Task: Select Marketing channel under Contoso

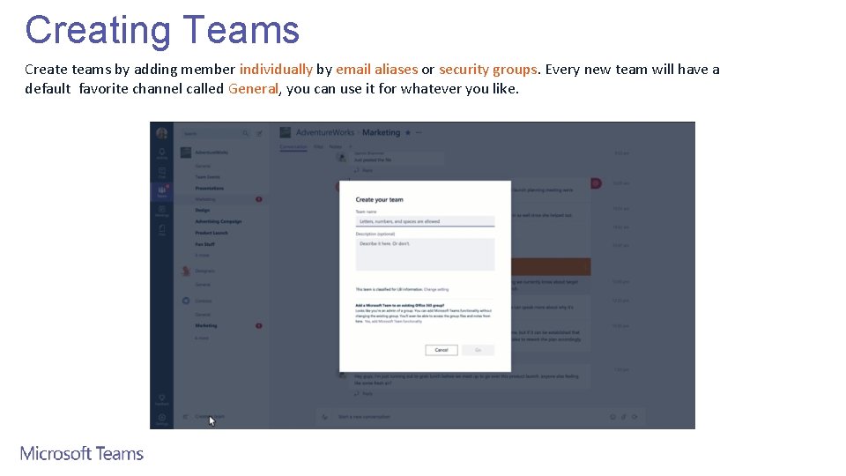Action: point(206,325)
